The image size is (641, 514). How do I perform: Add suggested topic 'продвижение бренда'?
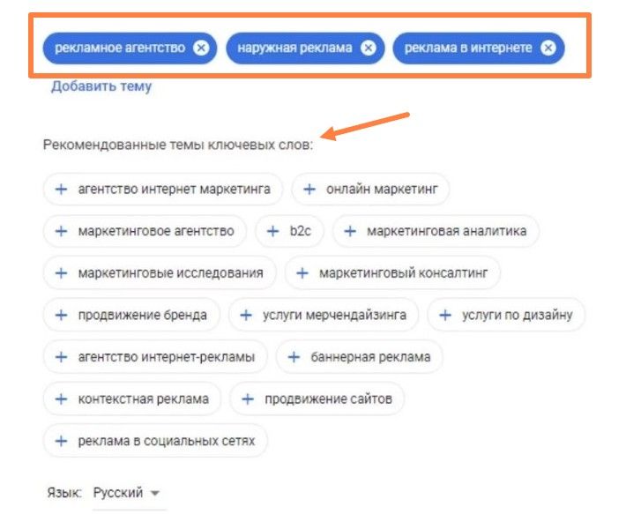(x=131, y=315)
